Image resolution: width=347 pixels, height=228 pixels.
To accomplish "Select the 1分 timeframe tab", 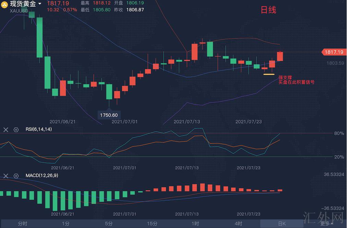I will click(65, 224).
